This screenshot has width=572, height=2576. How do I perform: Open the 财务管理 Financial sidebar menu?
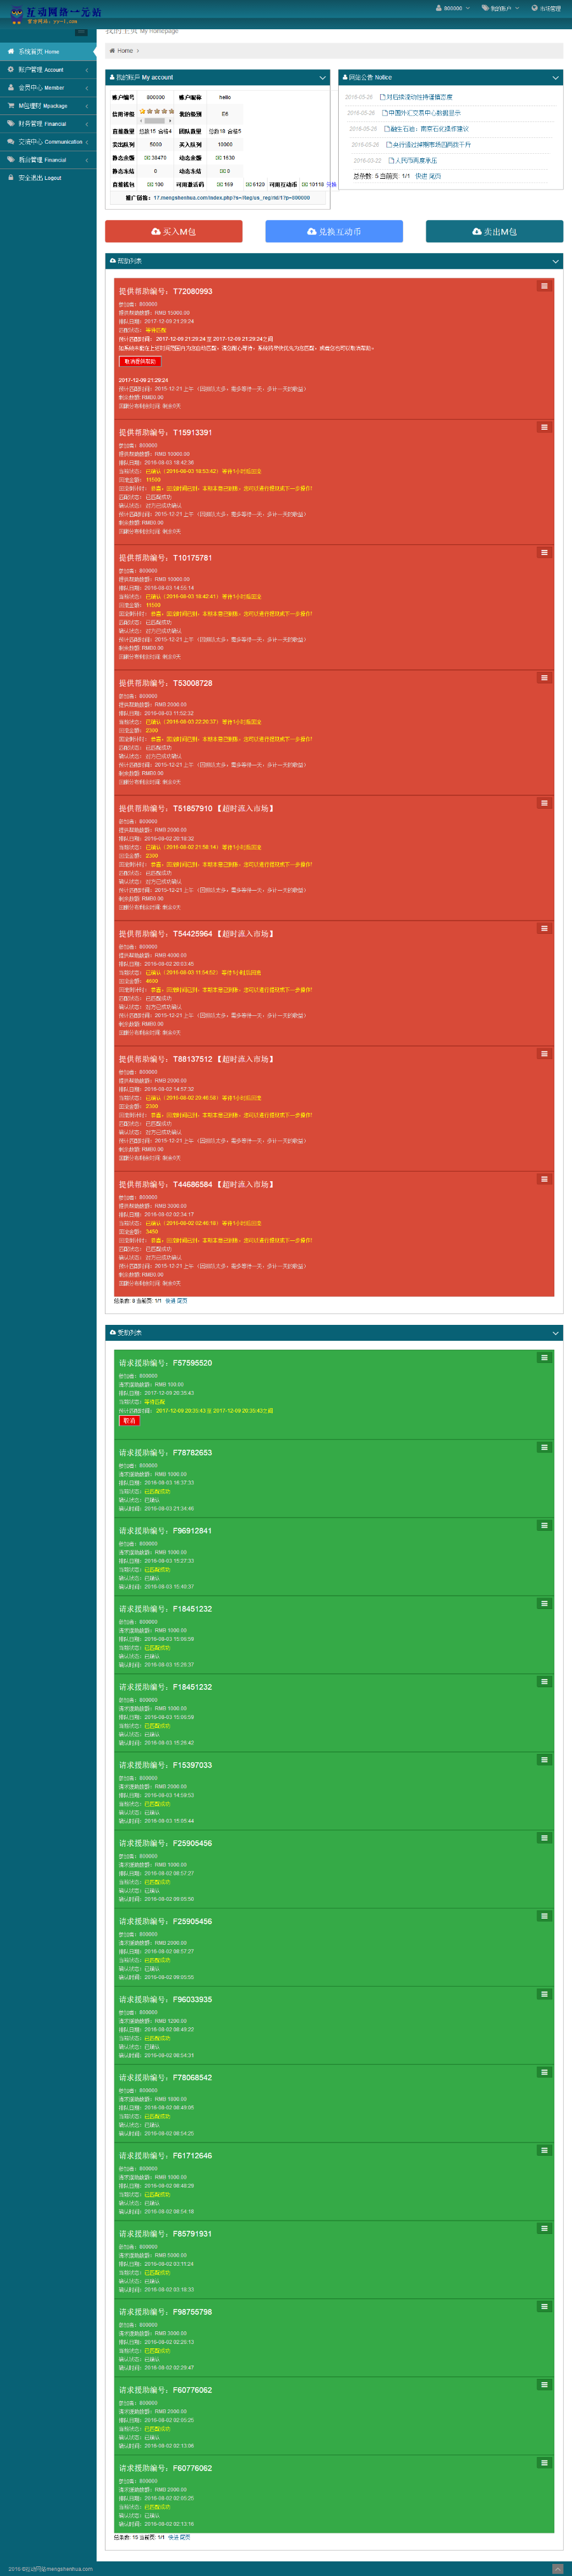pyautogui.click(x=48, y=124)
